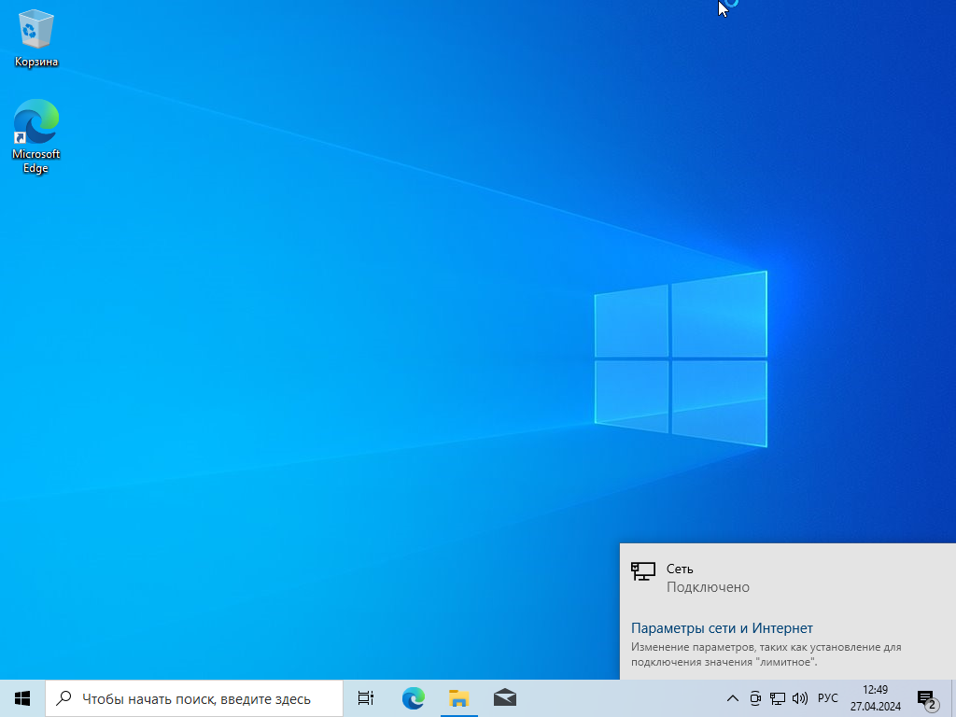The image size is (956, 717).
Task: Expand the hidden tray icons chevron
Action: [733, 698]
